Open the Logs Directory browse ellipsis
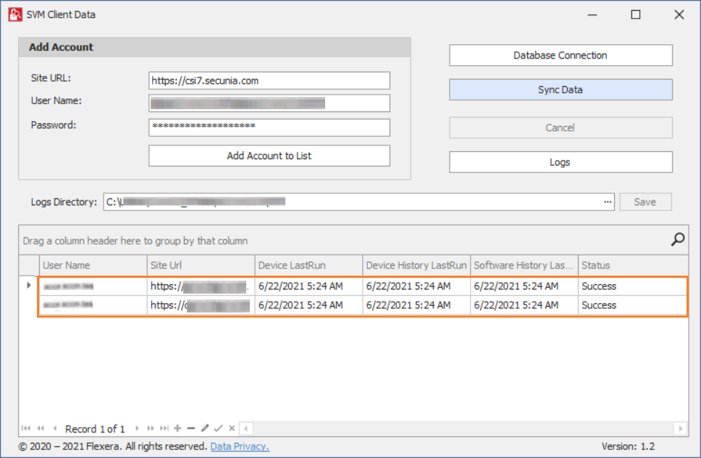Viewport: 701px width, 458px height. [x=608, y=203]
